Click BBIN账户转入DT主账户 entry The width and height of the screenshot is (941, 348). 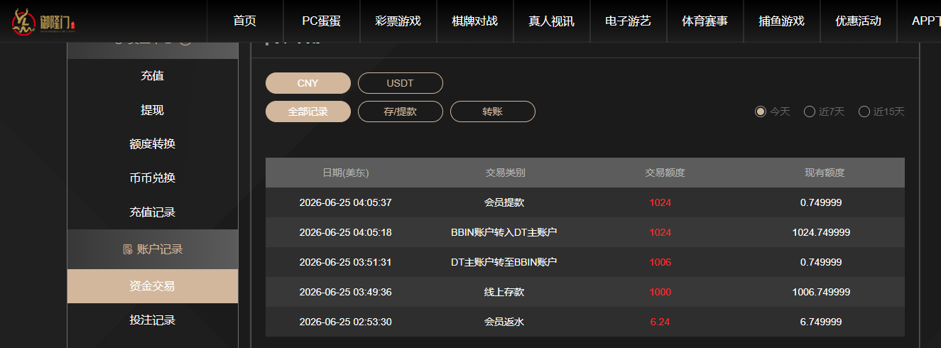(x=504, y=232)
